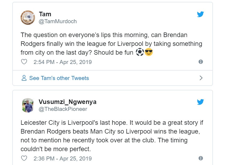Click the Twitter bird logo on Tam's tweet
The height and width of the screenshot is (165, 237).
(x=200, y=14)
